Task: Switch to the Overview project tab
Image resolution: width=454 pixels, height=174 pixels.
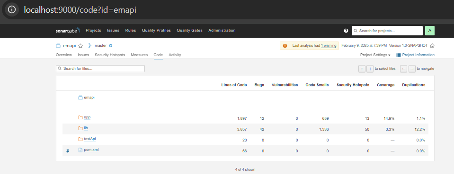Action: pyautogui.click(x=64, y=55)
